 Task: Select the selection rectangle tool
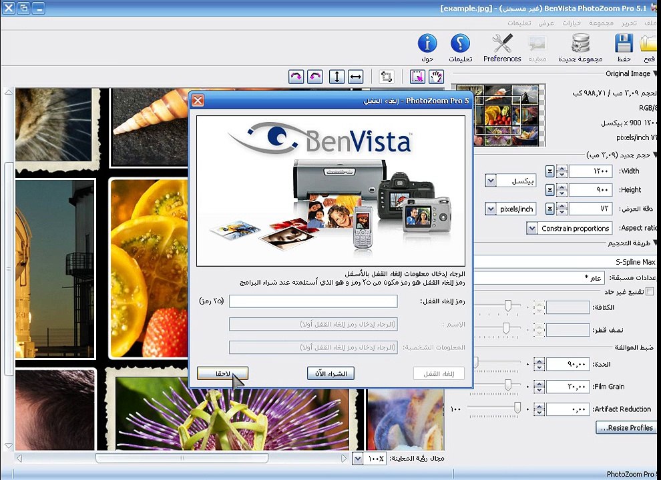417,77
